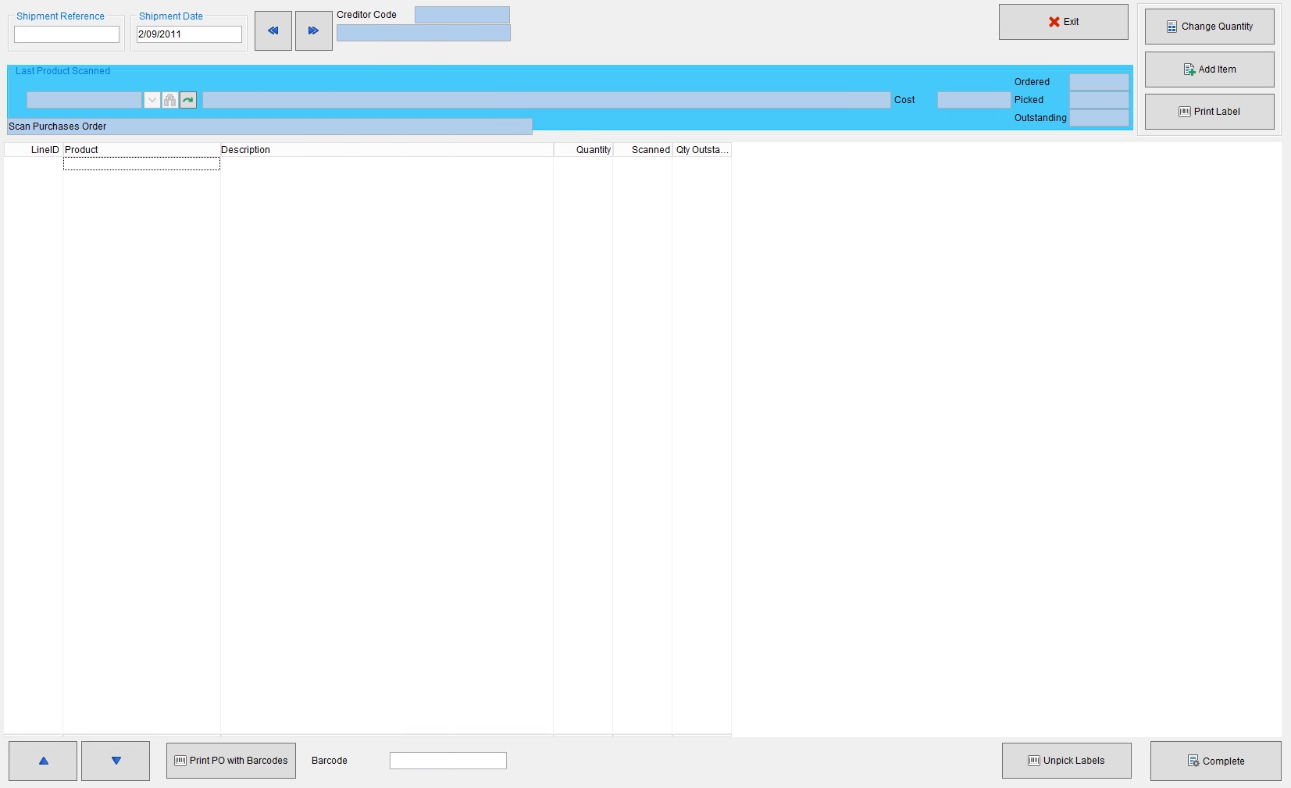This screenshot has height=788, width=1291.
Task: Click Add Item
Action: coord(1208,69)
